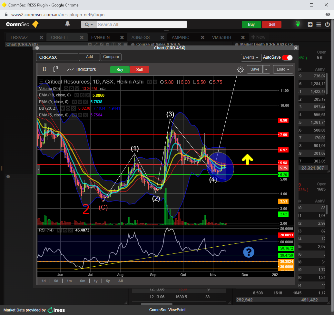Viewport: 334px width, 315px height.
Task: Select the 6m range button
Action: coord(83,281)
